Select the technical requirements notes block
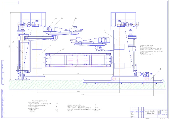This screenshot has height=119, width=169. 151,50
